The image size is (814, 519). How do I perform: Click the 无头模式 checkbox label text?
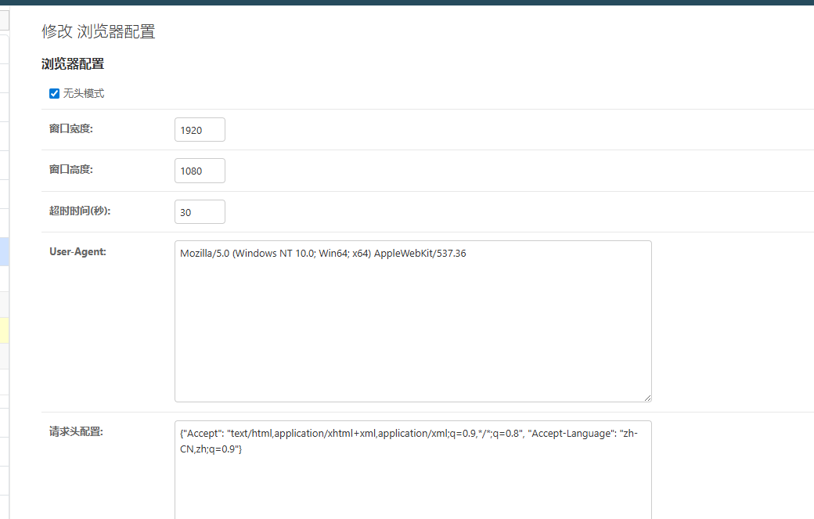pos(84,94)
